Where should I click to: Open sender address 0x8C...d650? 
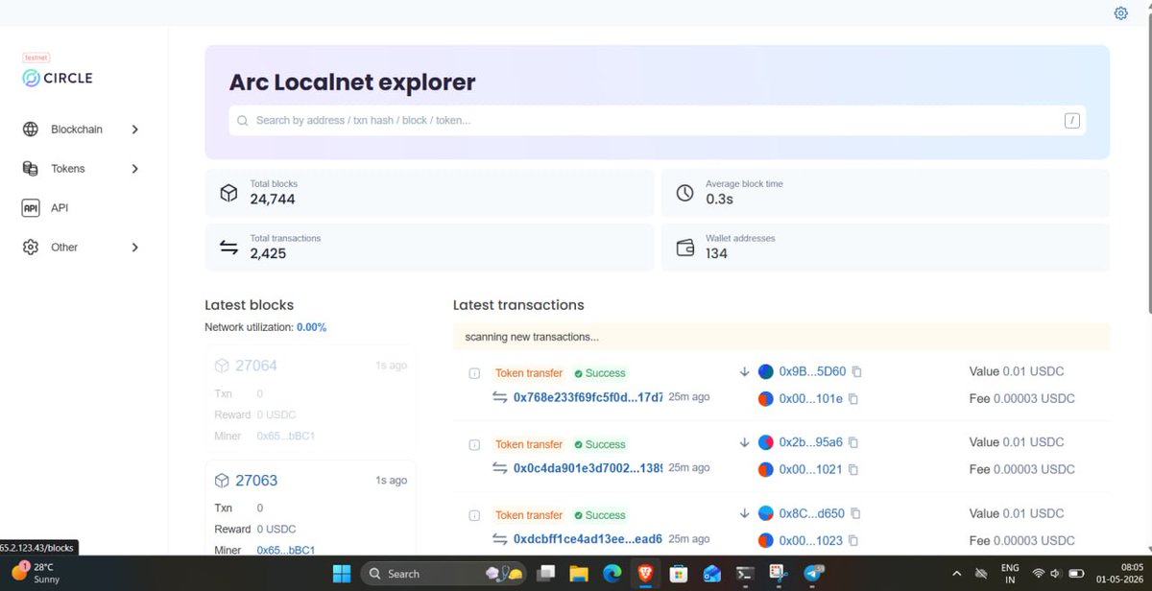coord(812,513)
